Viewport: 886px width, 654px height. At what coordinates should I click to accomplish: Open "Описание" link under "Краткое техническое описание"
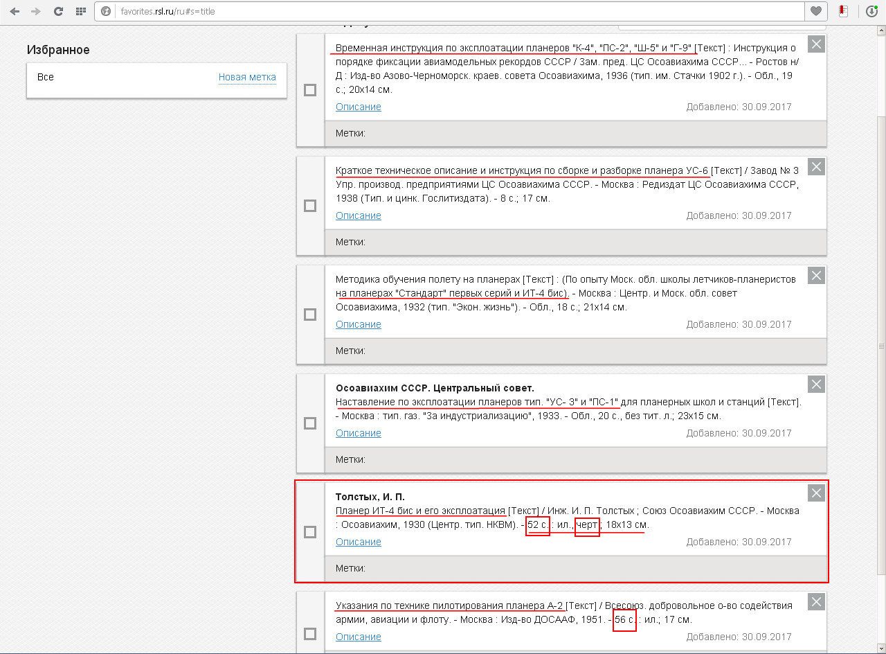(x=359, y=215)
